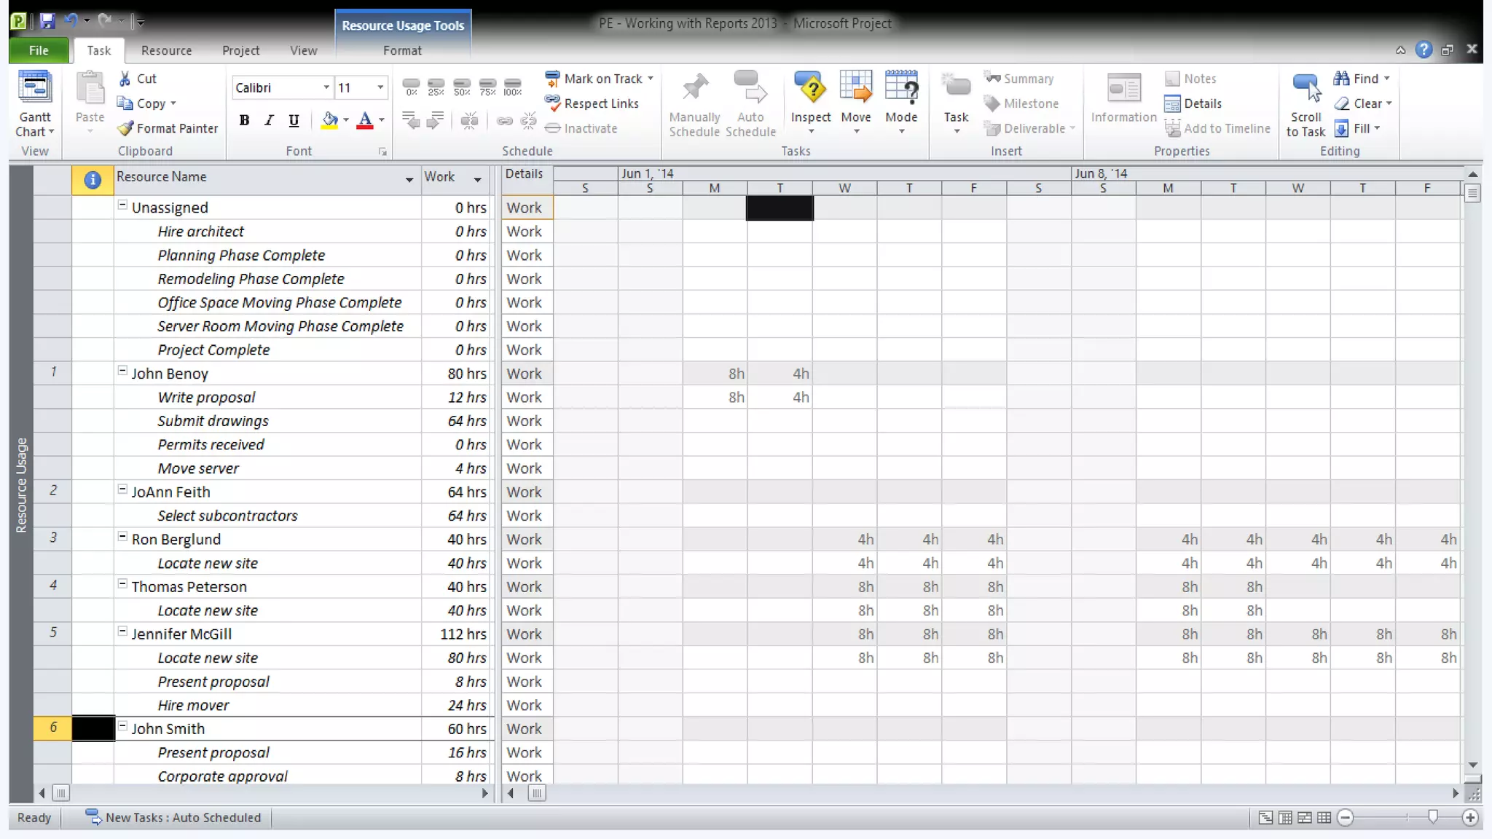Open the File menu tab
Viewport: 1492px width, 839px height.
39,50
